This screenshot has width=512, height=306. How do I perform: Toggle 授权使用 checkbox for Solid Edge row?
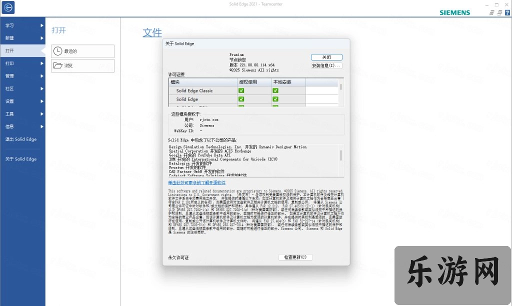[241, 99]
